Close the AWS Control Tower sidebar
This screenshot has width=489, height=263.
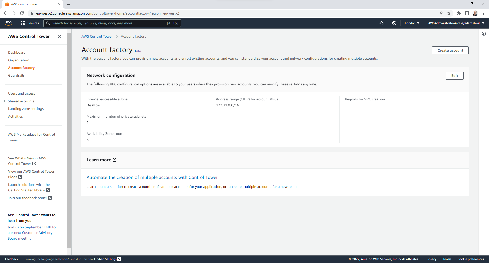(59, 36)
